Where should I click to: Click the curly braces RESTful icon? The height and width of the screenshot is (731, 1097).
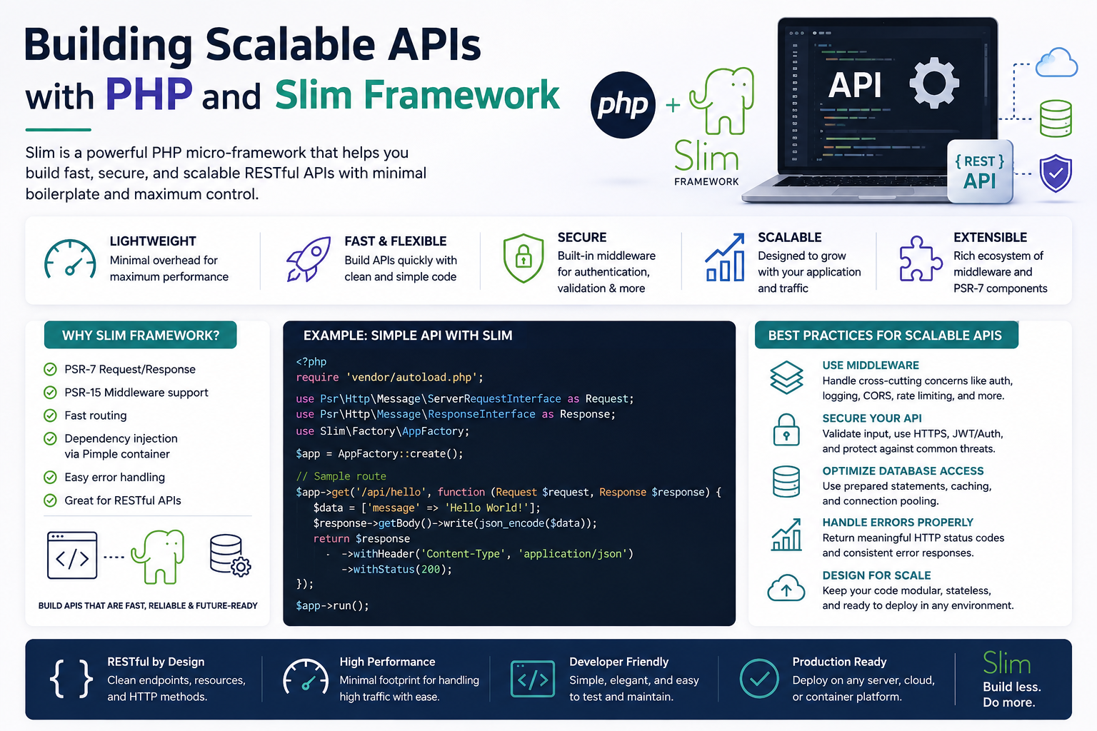[x=71, y=678]
